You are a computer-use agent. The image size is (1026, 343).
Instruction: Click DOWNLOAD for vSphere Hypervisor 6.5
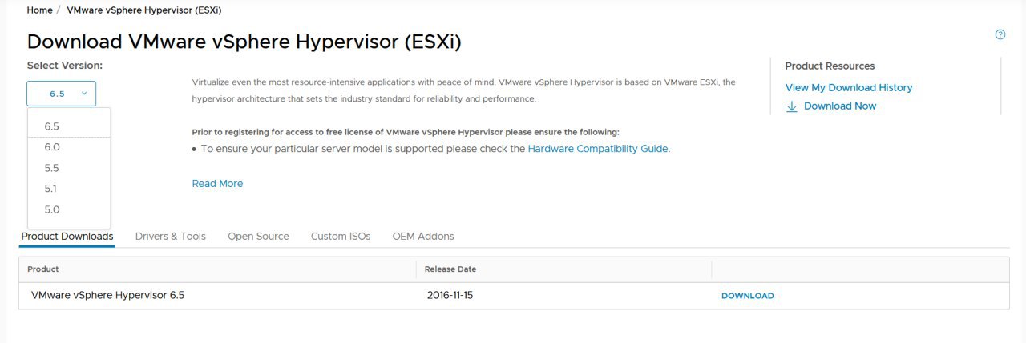click(x=748, y=296)
